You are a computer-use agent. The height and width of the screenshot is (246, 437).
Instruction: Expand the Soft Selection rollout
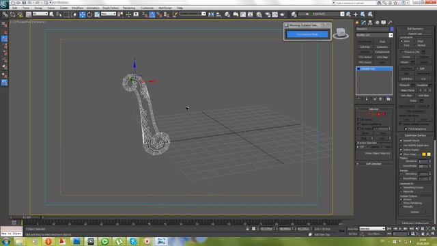tap(373, 164)
